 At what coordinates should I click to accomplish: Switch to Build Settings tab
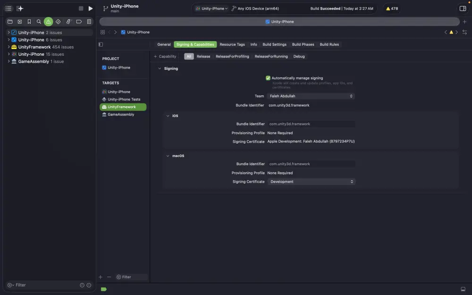274,44
